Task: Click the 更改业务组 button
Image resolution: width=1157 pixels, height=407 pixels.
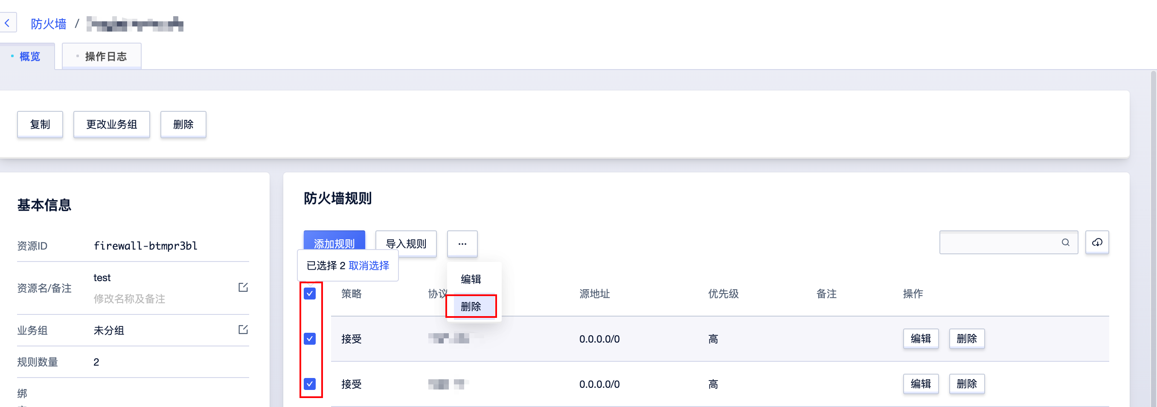Action: (111, 125)
